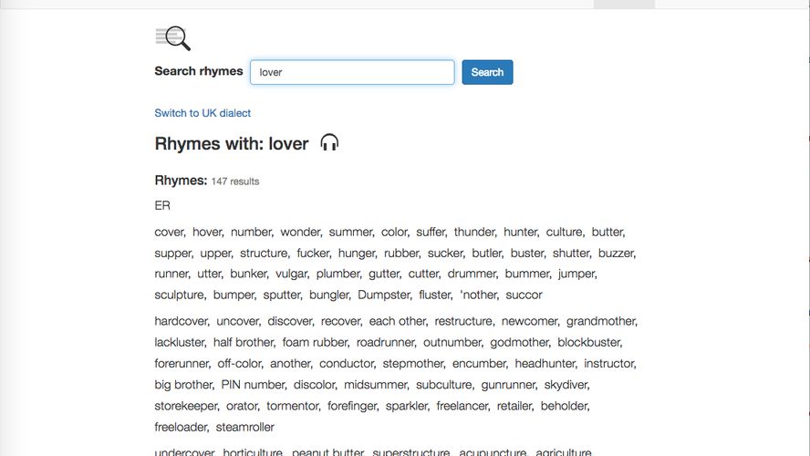This screenshot has height=456, width=810.
Task: Select the word "succor"
Action: [524, 295]
